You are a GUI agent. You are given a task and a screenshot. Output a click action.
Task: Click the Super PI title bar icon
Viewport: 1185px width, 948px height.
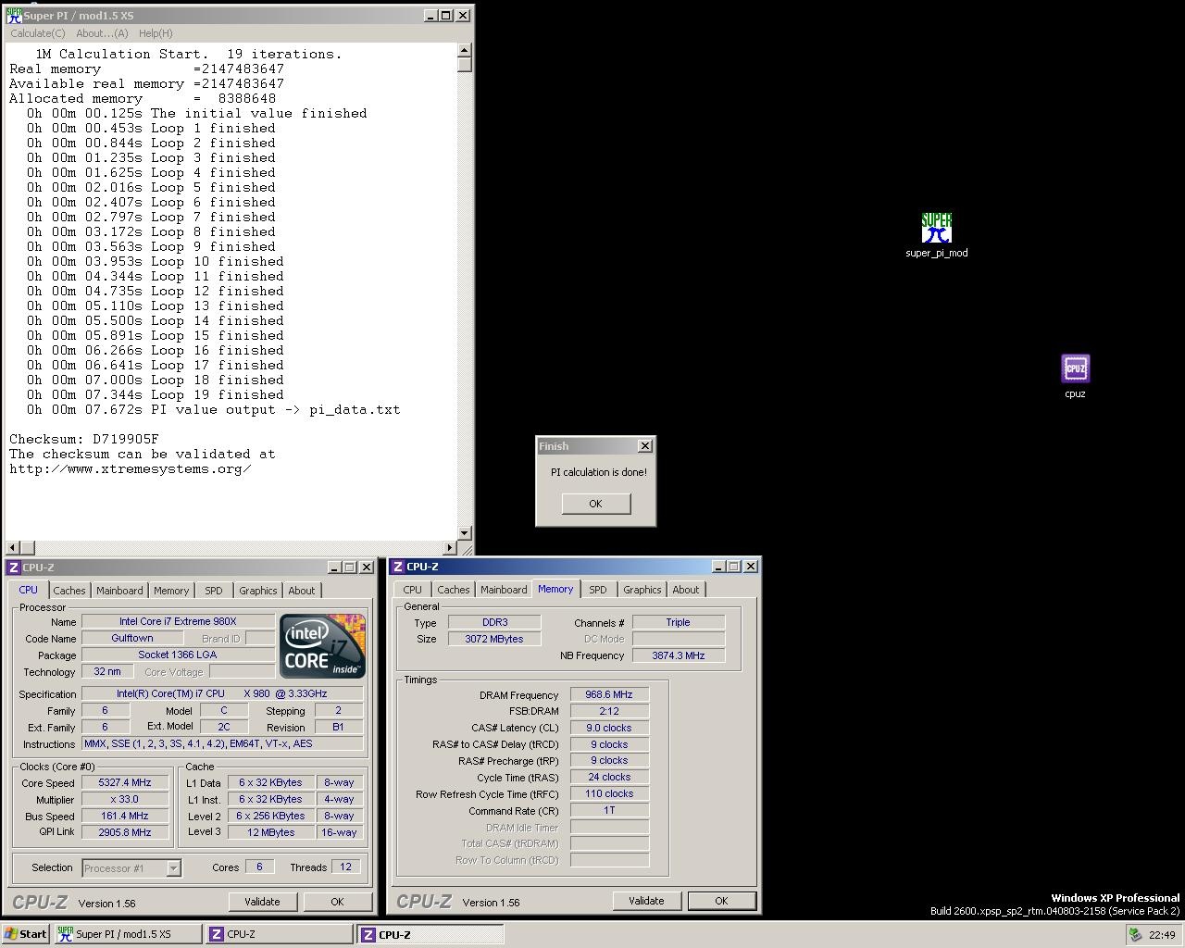[14, 16]
